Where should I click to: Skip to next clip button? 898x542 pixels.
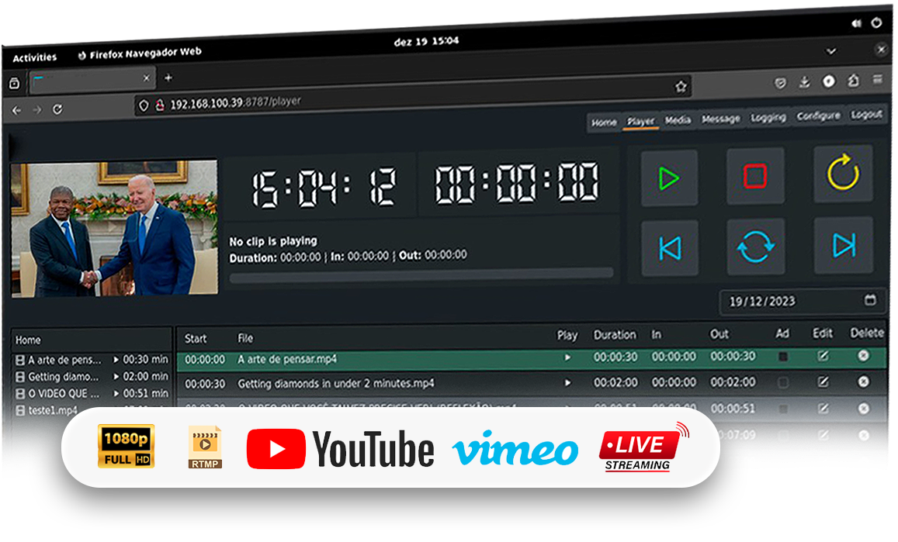(843, 246)
